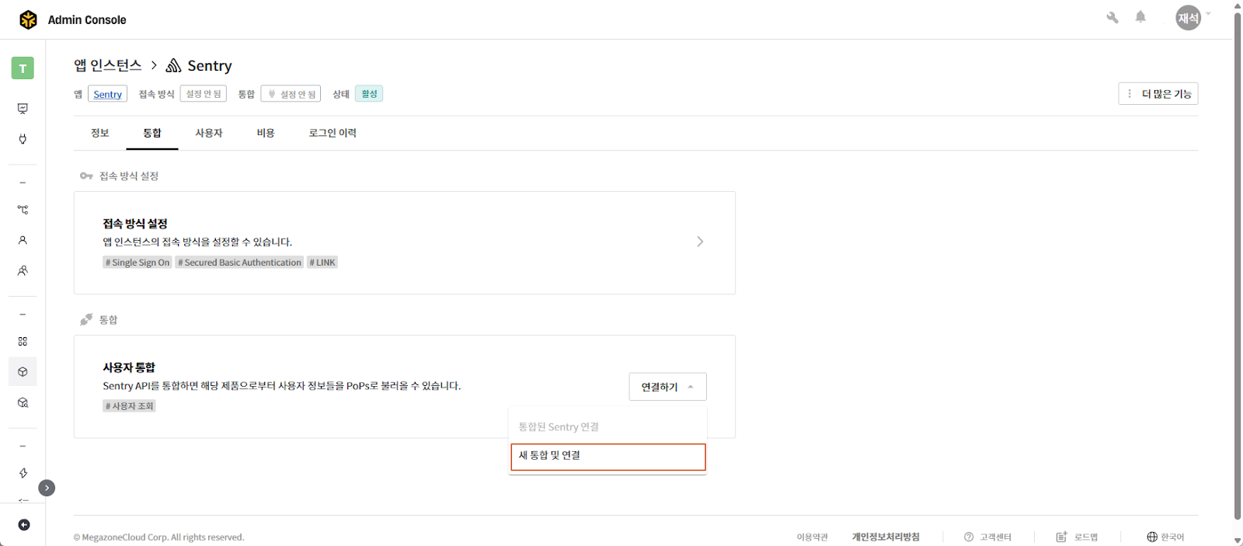Click the 사용자 통합 card title
Image resolution: width=1243 pixels, height=546 pixels.
(129, 367)
